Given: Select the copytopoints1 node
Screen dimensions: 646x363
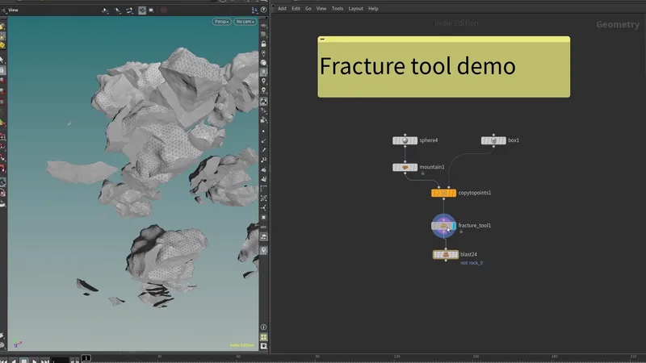Looking at the screenshot, I should coord(443,193).
